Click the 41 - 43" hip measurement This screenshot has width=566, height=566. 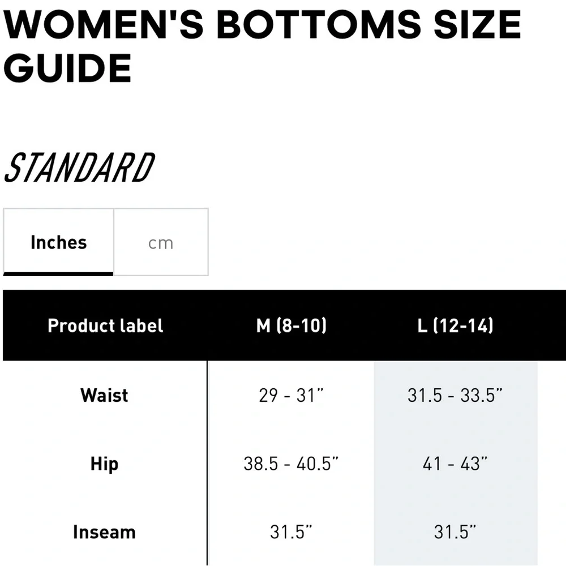click(455, 464)
